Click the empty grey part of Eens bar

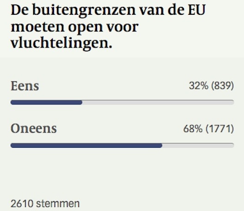pos(158,102)
